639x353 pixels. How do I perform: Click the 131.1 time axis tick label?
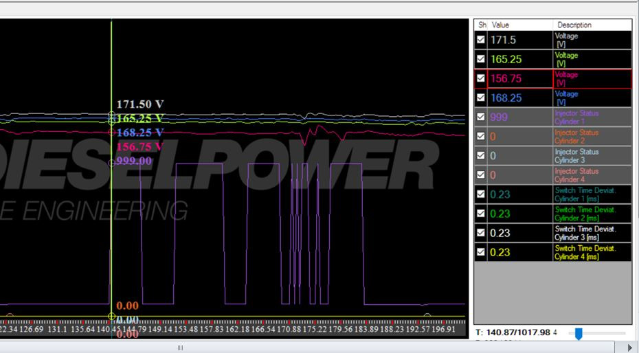pos(57,329)
